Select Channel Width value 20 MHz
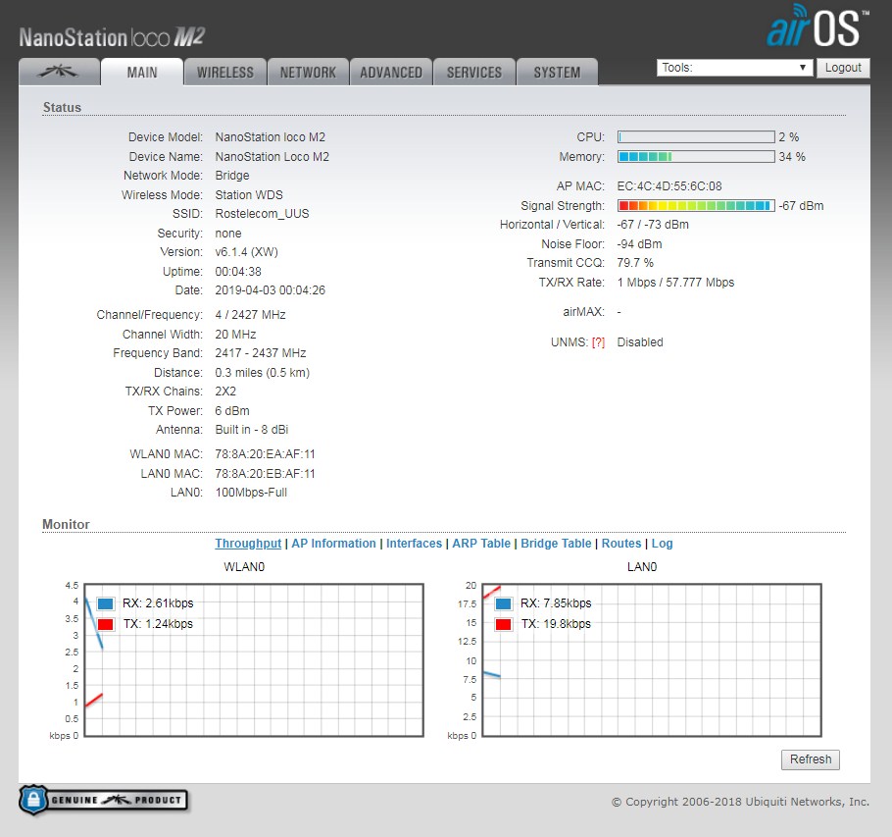Viewport: 892px width, 837px height. [235, 335]
